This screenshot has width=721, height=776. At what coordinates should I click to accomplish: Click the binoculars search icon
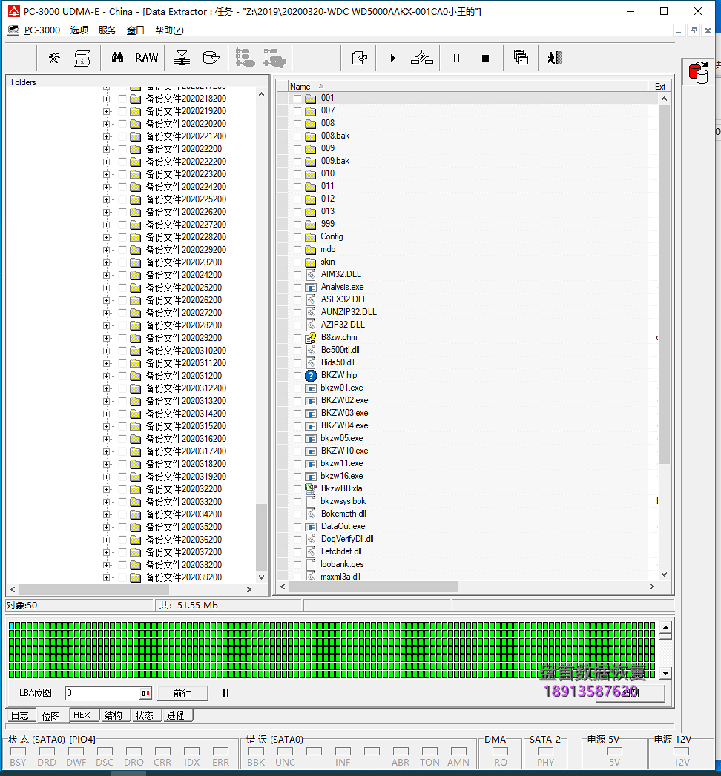117,57
